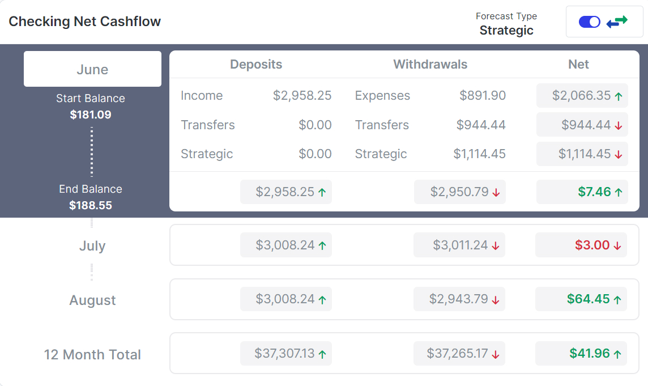
Task: Open August withdrawals total $2,943.79
Action: [x=459, y=299]
